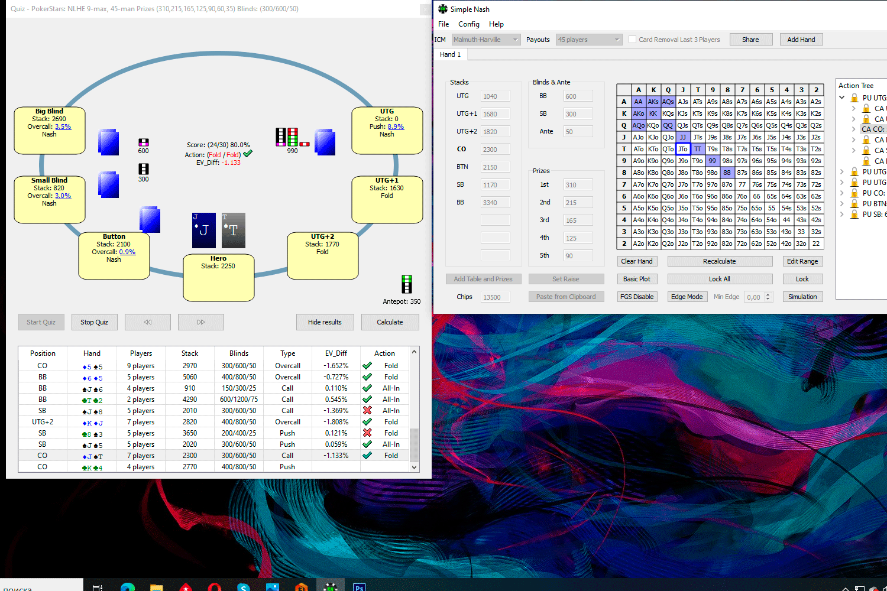The image size is (887, 591).
Task: Increase the Min Edge spinner value
Action: pyautogui.click(x=768, y=294)
